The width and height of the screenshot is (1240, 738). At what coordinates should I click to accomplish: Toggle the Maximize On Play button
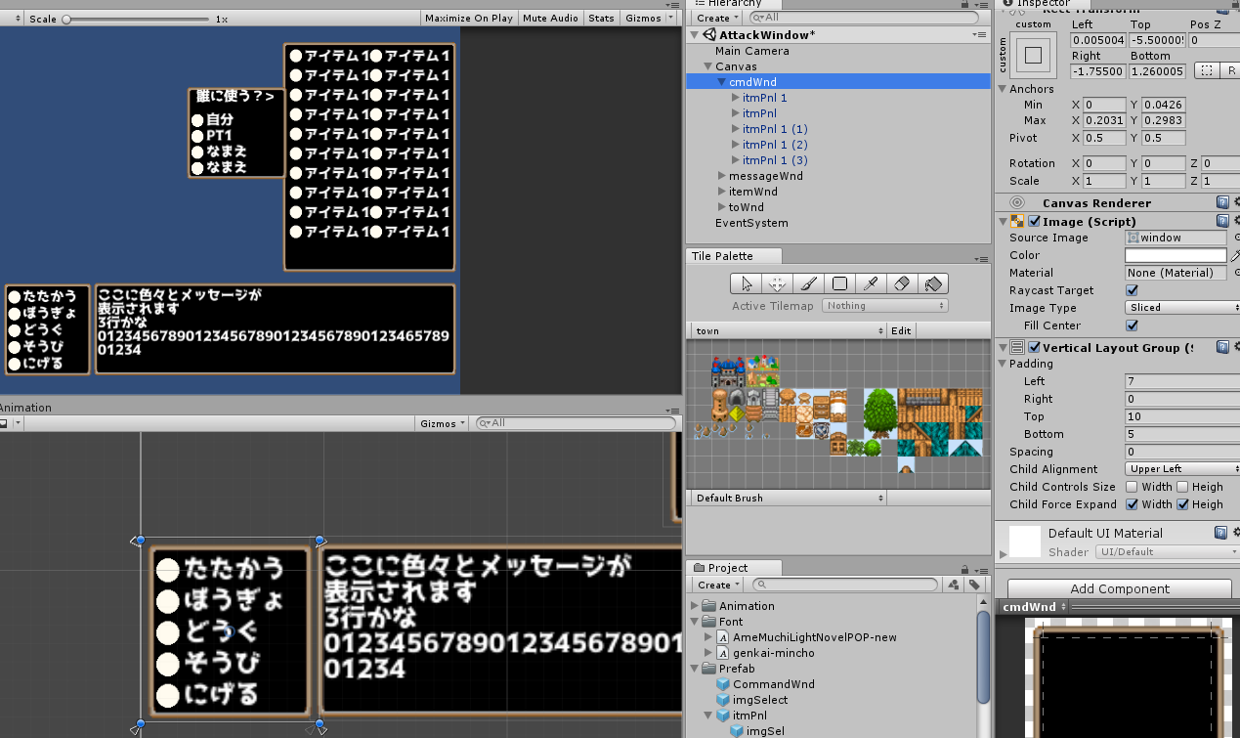click(468, 19)
